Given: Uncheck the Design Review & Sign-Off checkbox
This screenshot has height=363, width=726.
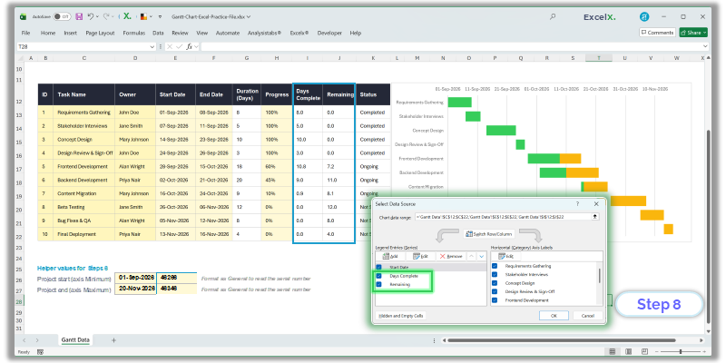Looking at the screenshot, I should click(x=495, y=291).
